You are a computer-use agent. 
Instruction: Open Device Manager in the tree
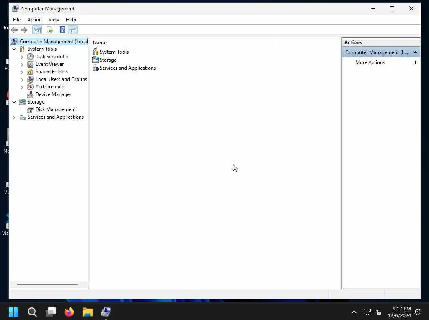(x=53, y=94)
